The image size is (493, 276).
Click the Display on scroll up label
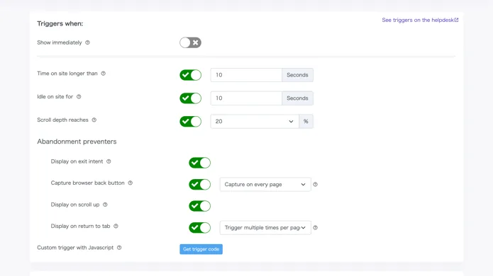pos(75,205)
